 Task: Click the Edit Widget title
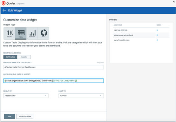15,10
